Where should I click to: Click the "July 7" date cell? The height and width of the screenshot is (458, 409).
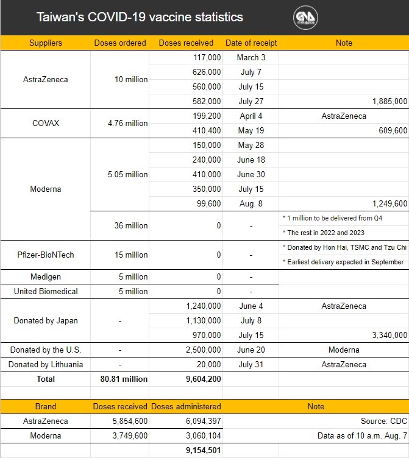coord(251,72)
